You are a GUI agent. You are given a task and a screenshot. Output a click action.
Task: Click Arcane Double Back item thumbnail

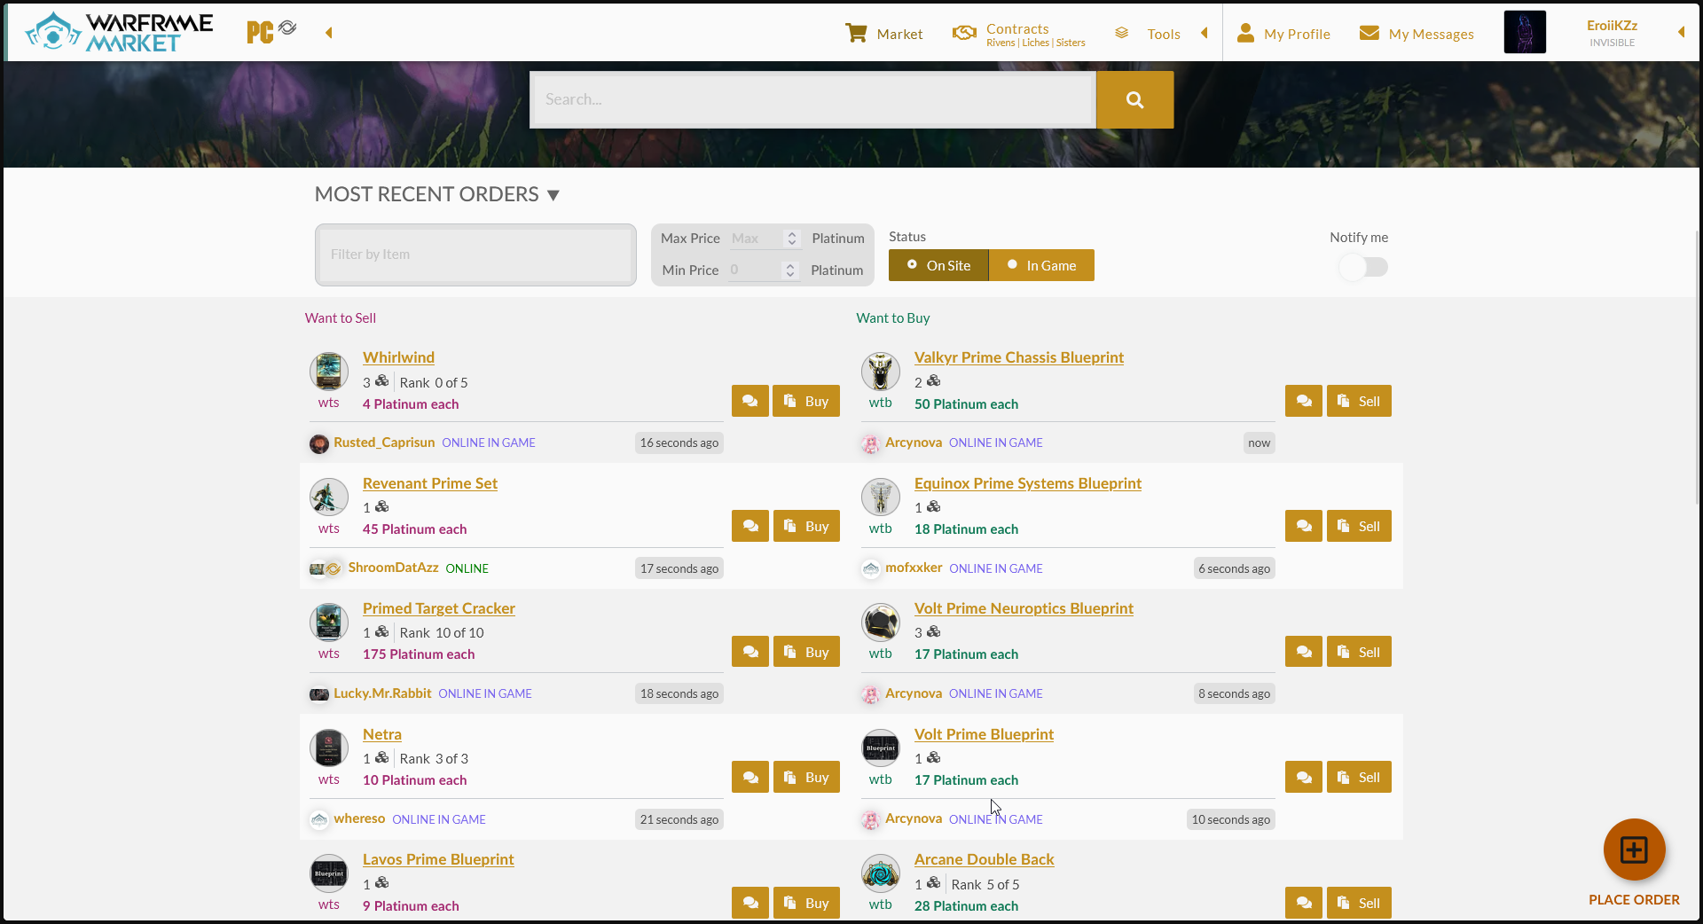point(881,874)
